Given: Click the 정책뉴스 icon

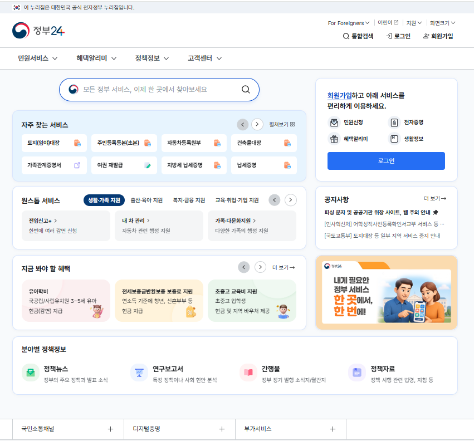Looking at the screenshot, I should [x=31, y=373].
